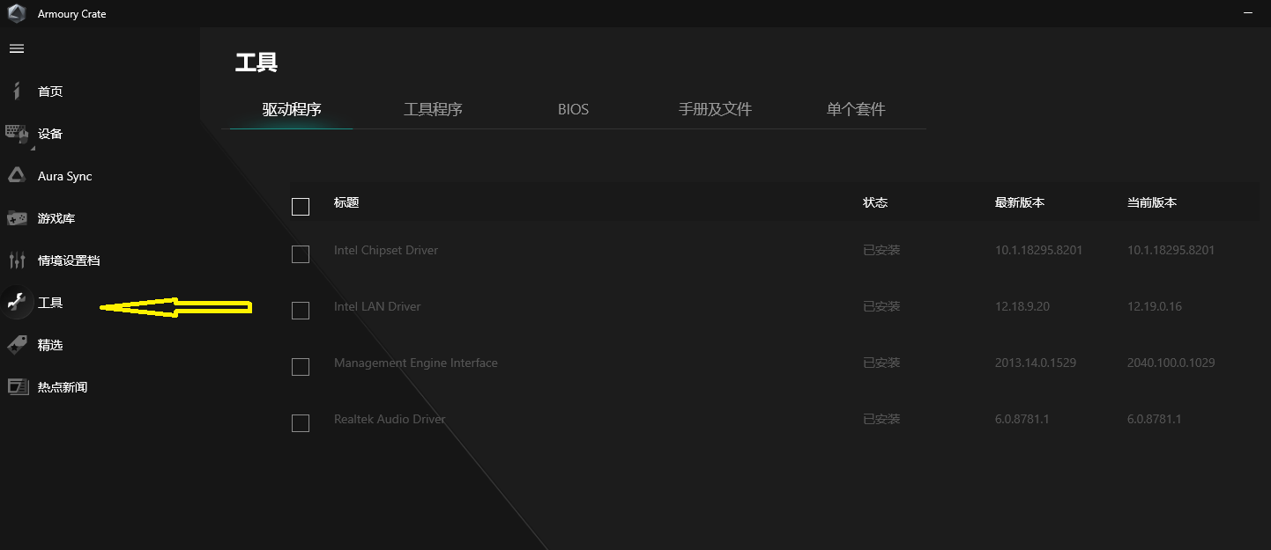Viewport: 1271px width, 550px height.
Task: Tick the select-all checkbox in header
Action: click(x=301, y=207)
